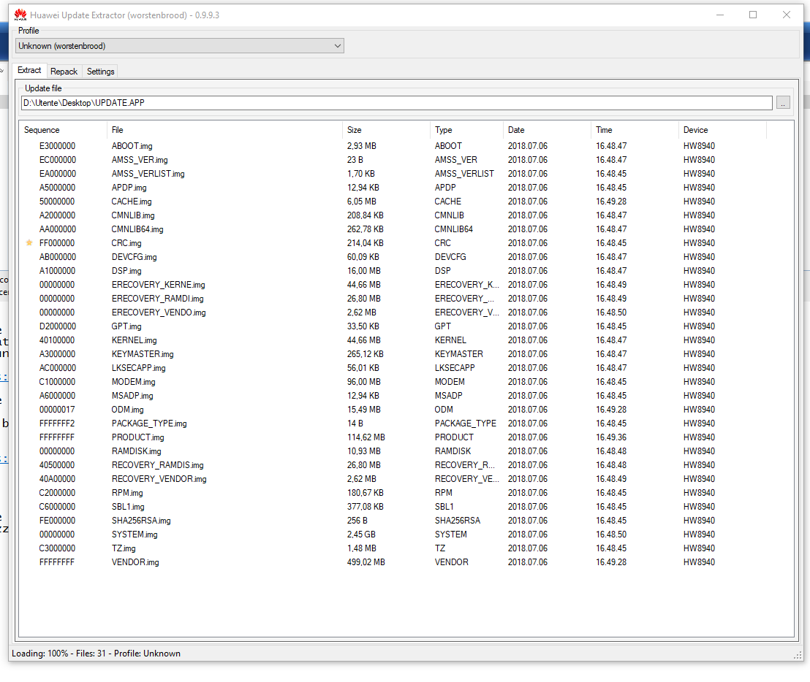Select the KERNEL.img file entry
Viewport: 810px width, 682px height.
pos(134,341)
